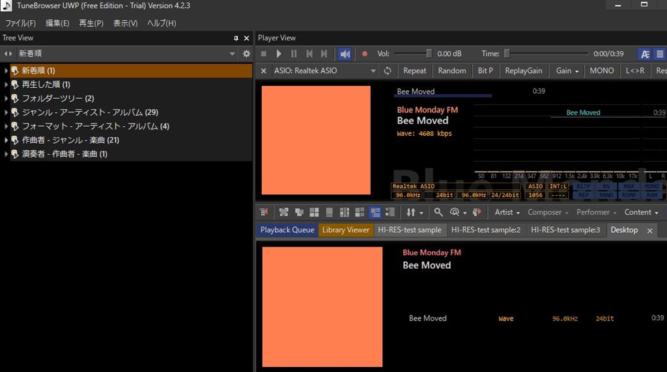Enable the MONO output toggle

[x=601, y=71]
